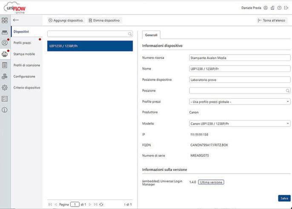Click the gear settings icon in sidebar
This screenshot has height=209, width=292.
[5, 87]
